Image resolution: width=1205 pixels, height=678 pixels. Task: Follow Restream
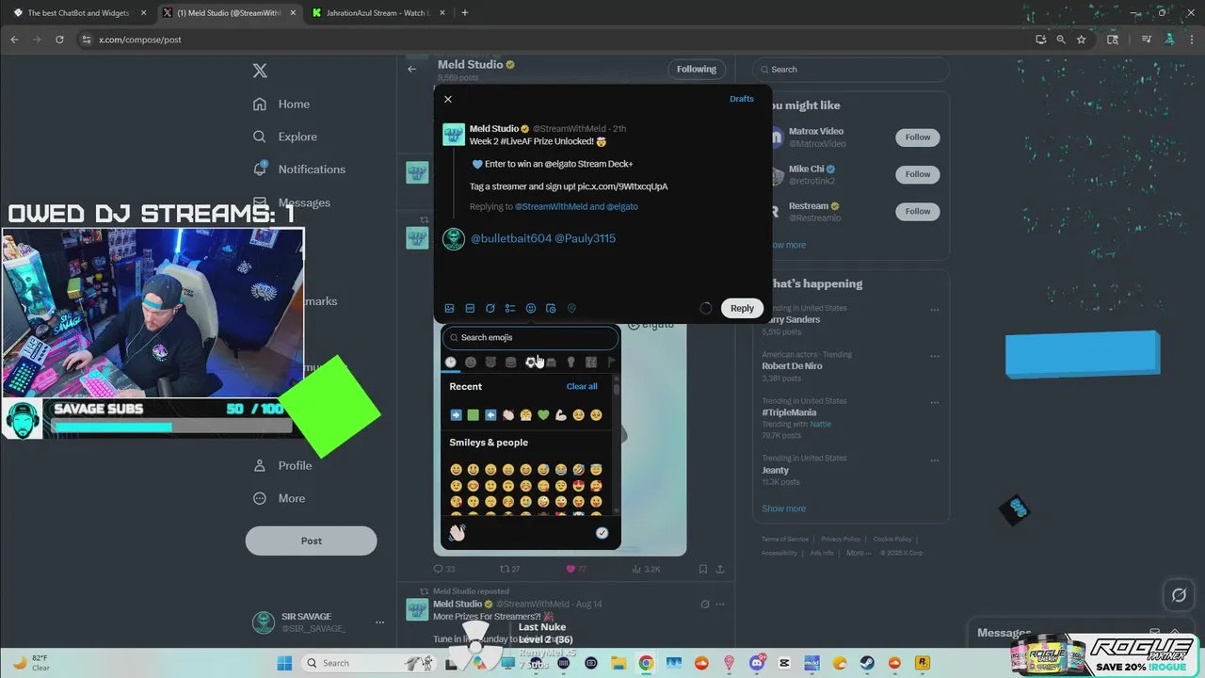pyautogui.click(x=918, y=211)
